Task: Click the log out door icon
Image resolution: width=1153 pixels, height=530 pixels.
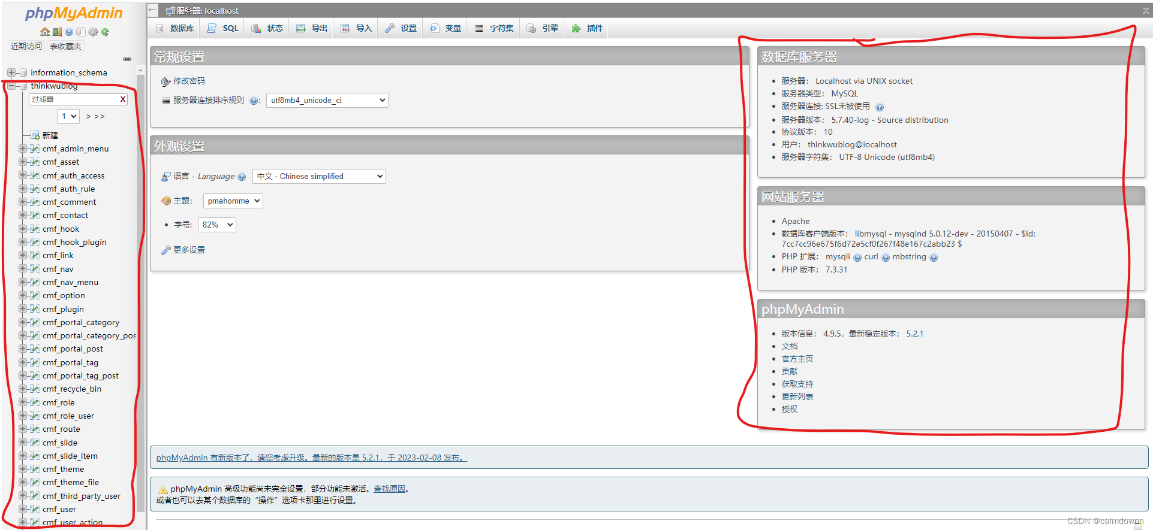Action: [x=57, y=32]
